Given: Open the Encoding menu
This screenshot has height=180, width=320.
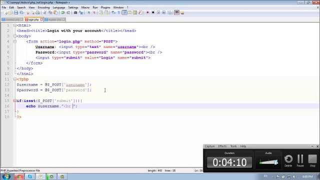Looking at the screenshot, I should tap(43, 7).
